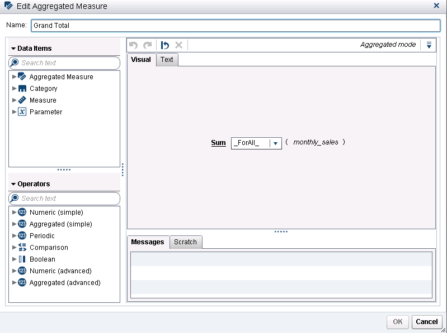Expand the Aggregated (simple) operators node

pyautogui.click(x=14, y=224)
